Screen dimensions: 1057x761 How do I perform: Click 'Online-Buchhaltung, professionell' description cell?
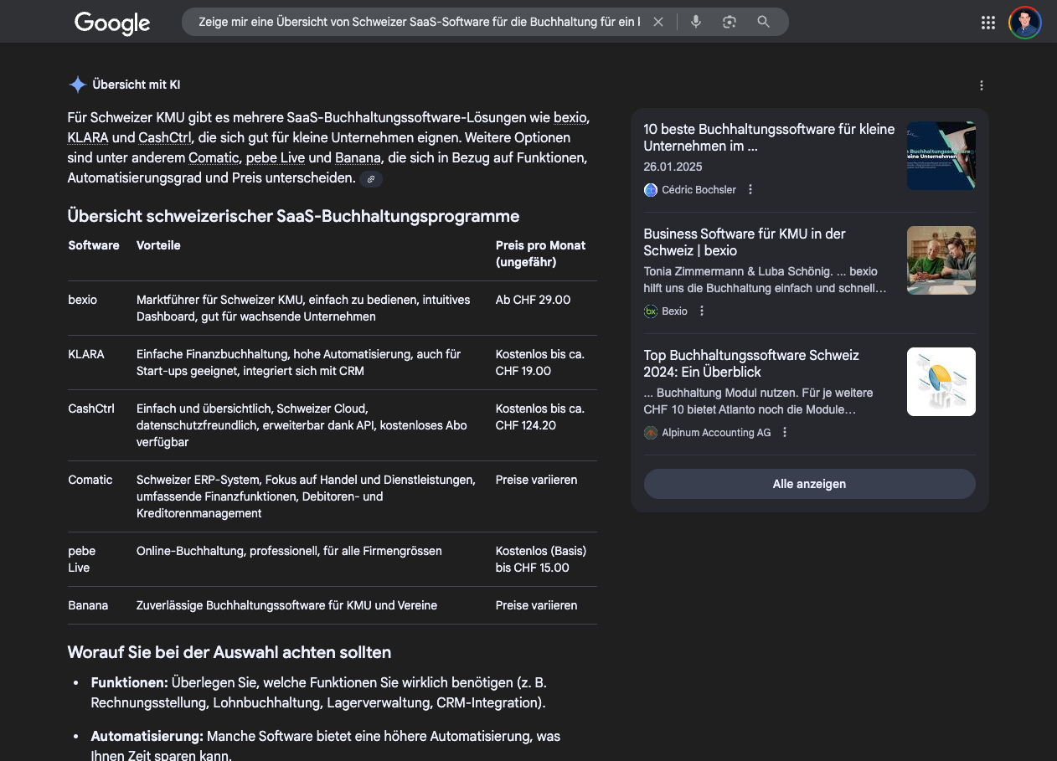(x=289, y=551)
